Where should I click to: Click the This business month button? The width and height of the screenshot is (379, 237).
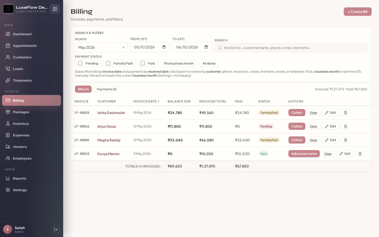(x=179, y=63)
